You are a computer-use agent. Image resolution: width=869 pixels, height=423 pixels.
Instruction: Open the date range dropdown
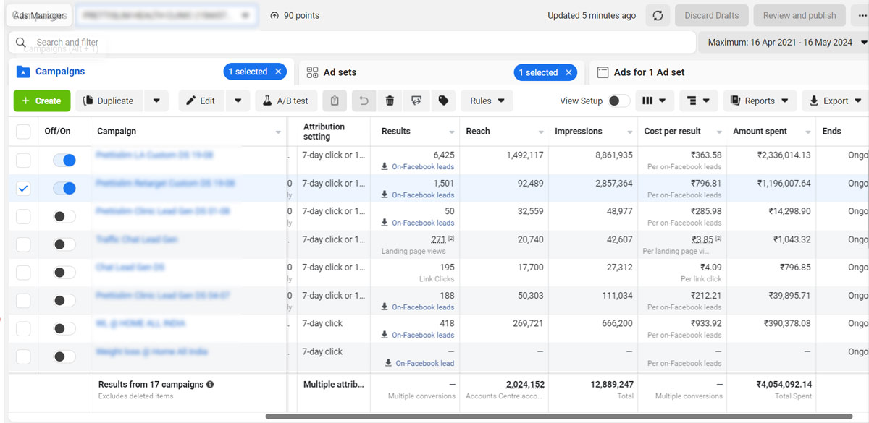point(783,43)
